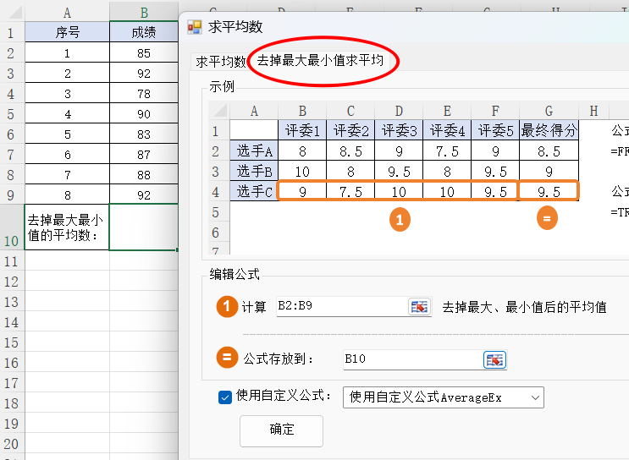Click the 成绩 header cell
The image size is (629, 460).
coord(143,32)
